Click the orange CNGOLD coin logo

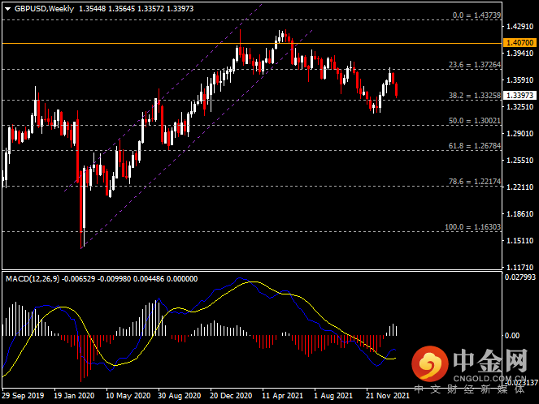pos(428,365)
